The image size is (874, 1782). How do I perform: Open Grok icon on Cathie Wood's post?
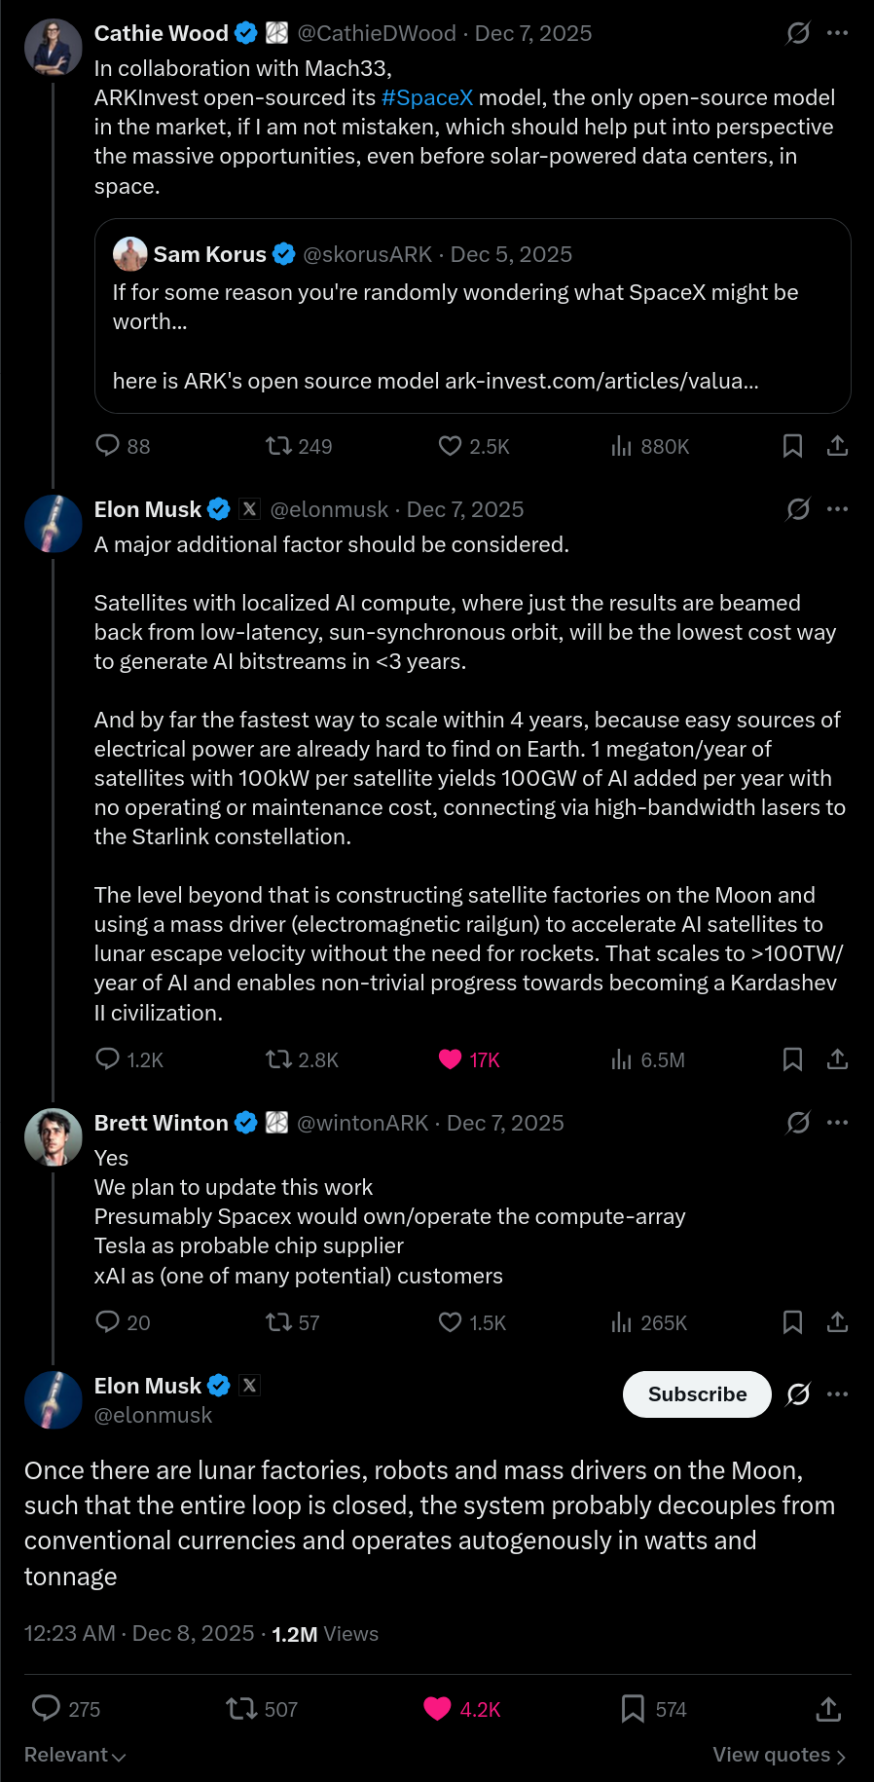point(798,33)
